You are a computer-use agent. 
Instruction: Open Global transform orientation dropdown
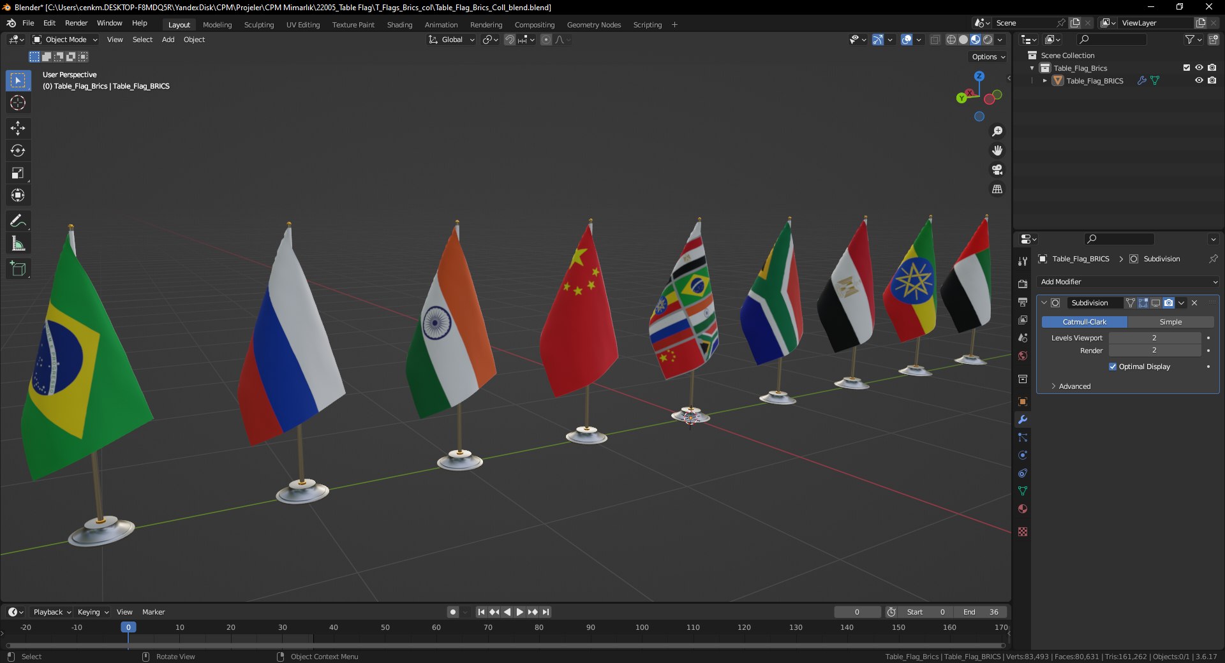pyautogui.click(x=452, y=40)
